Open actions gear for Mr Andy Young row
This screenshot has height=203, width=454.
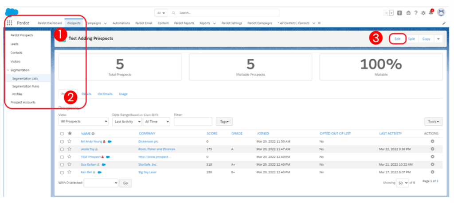[x=432, y=141]
